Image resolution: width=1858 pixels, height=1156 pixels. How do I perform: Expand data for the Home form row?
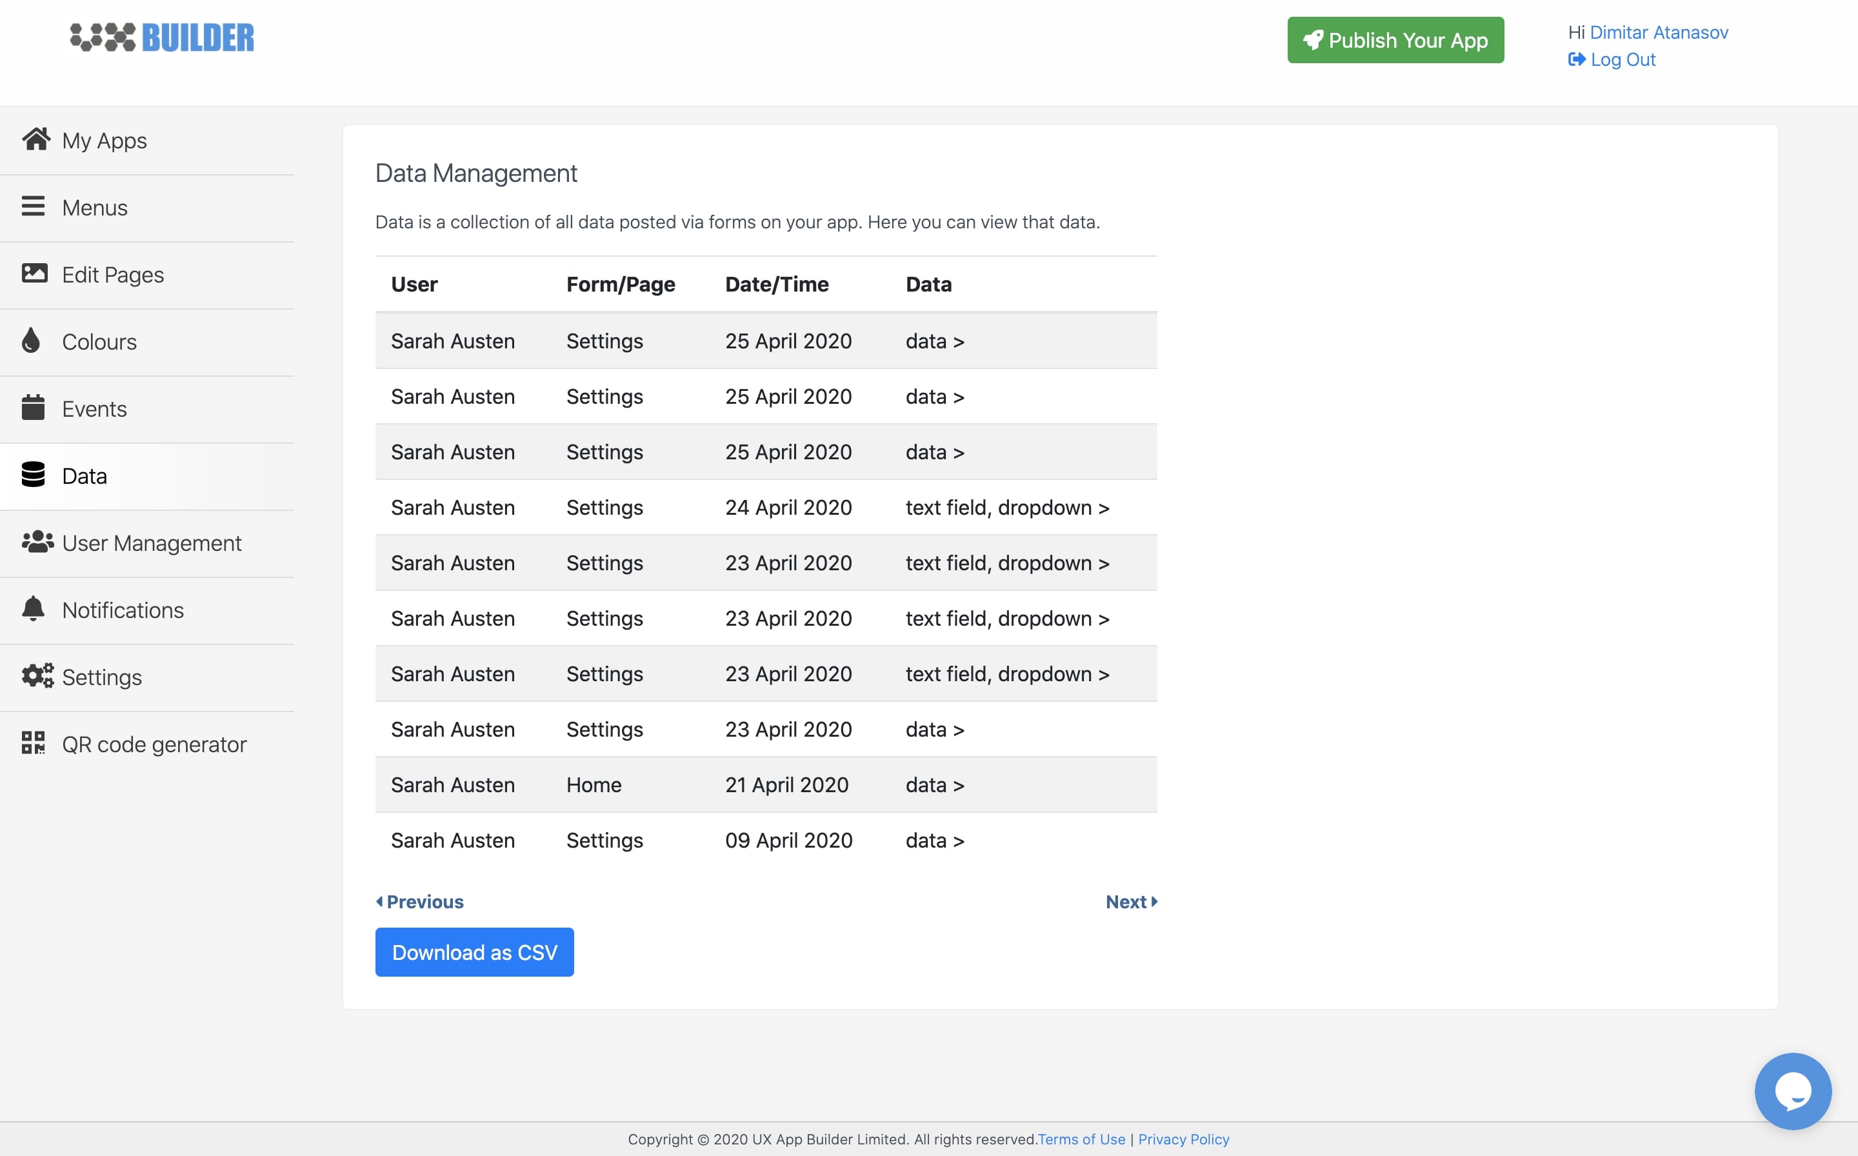(x=934, y=785)
